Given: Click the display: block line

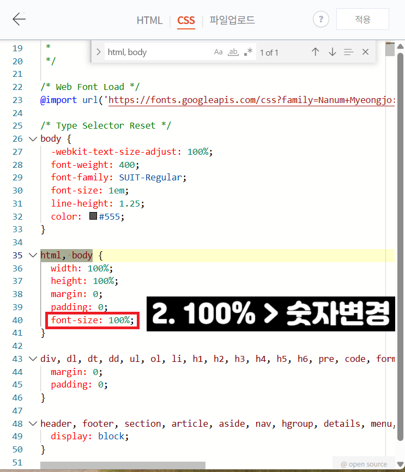Looking at the screenshot, I should tap(90, 437).
